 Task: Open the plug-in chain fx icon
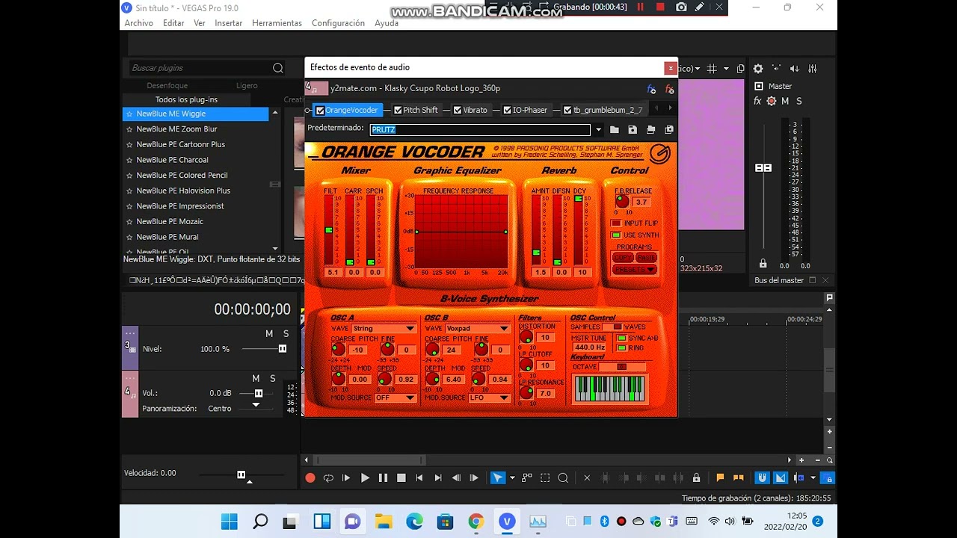pyautogui.click(x=651, y=89)
